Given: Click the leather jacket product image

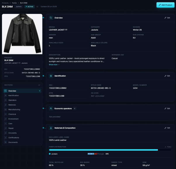Looking at the screenshot, I should click(22, 34).
